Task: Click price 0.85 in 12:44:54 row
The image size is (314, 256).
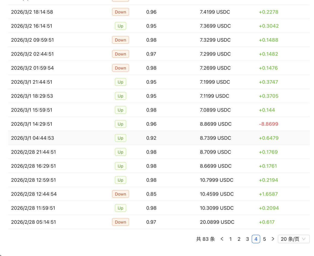Action: (x=151, y=194)
